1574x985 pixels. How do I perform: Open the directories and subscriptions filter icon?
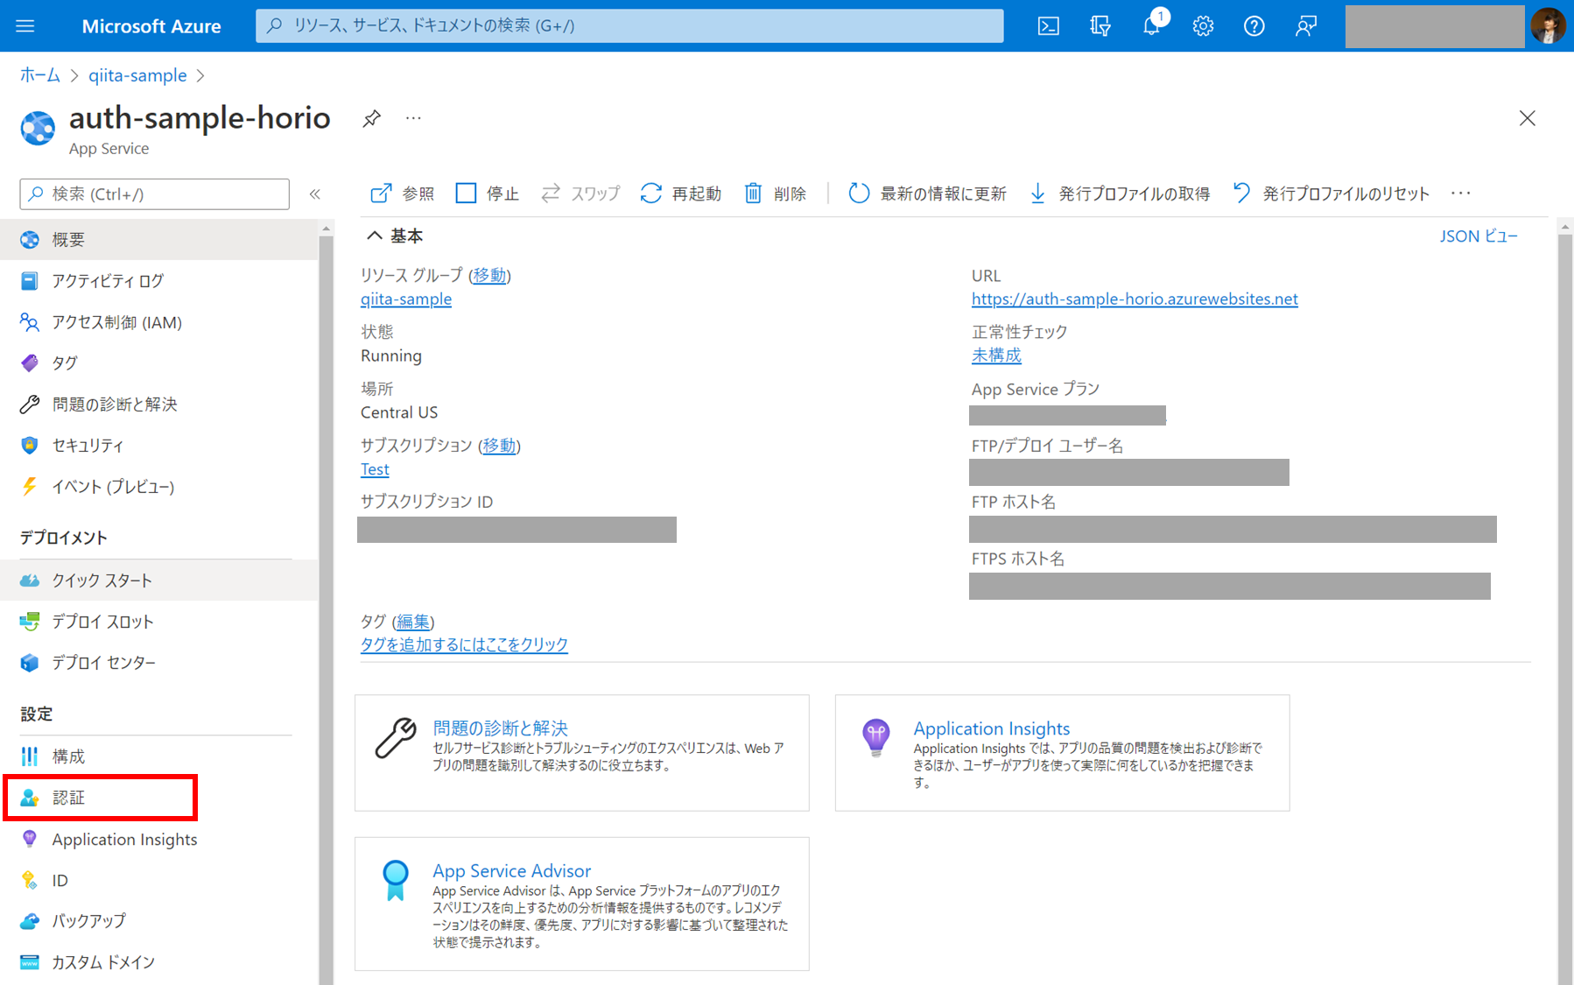(x=1100, y=26)
